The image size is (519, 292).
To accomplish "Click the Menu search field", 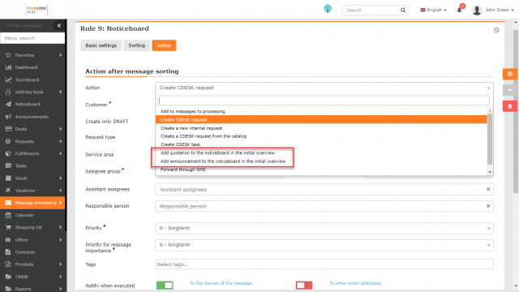I will click(x=32, y=38).
